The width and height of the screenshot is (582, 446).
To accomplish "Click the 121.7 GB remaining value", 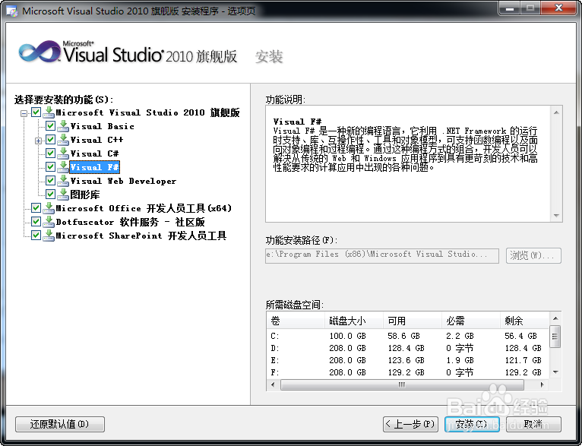I will [523, 360].
